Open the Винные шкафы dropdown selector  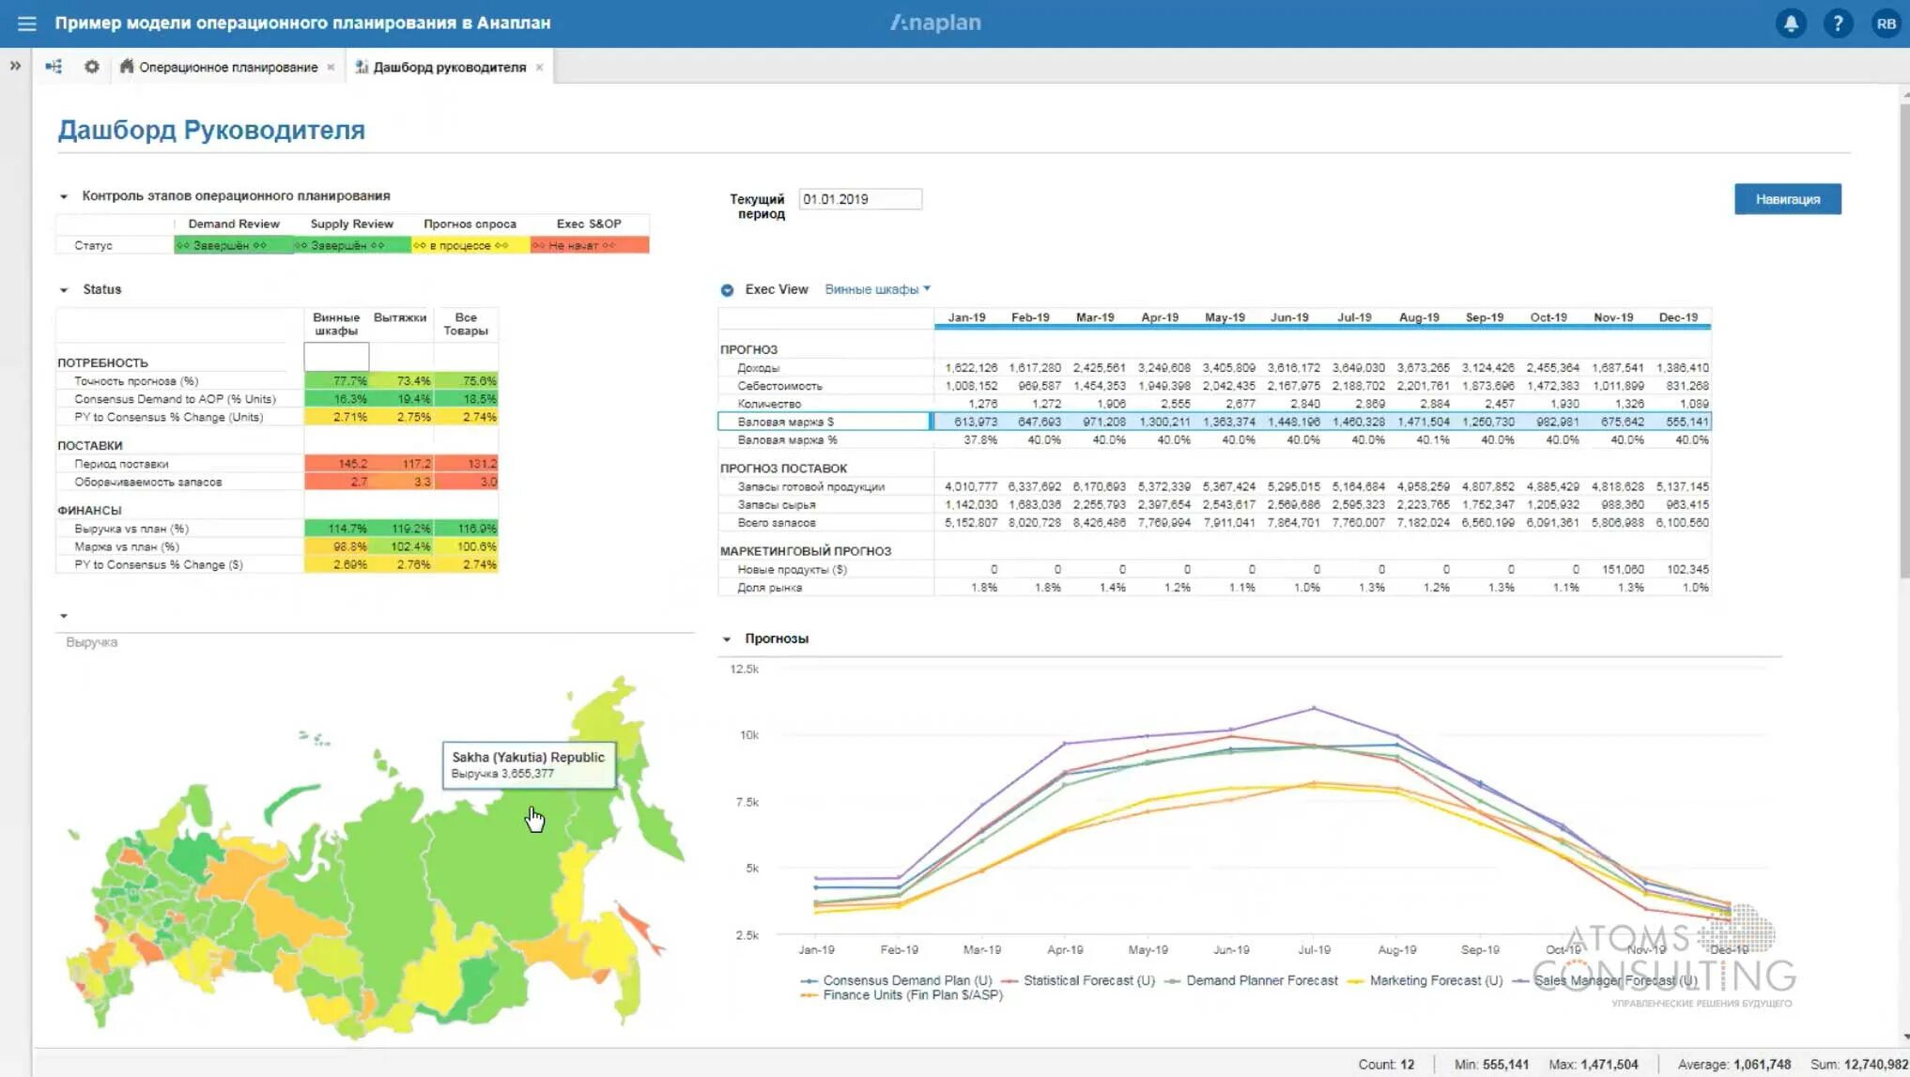877,289
